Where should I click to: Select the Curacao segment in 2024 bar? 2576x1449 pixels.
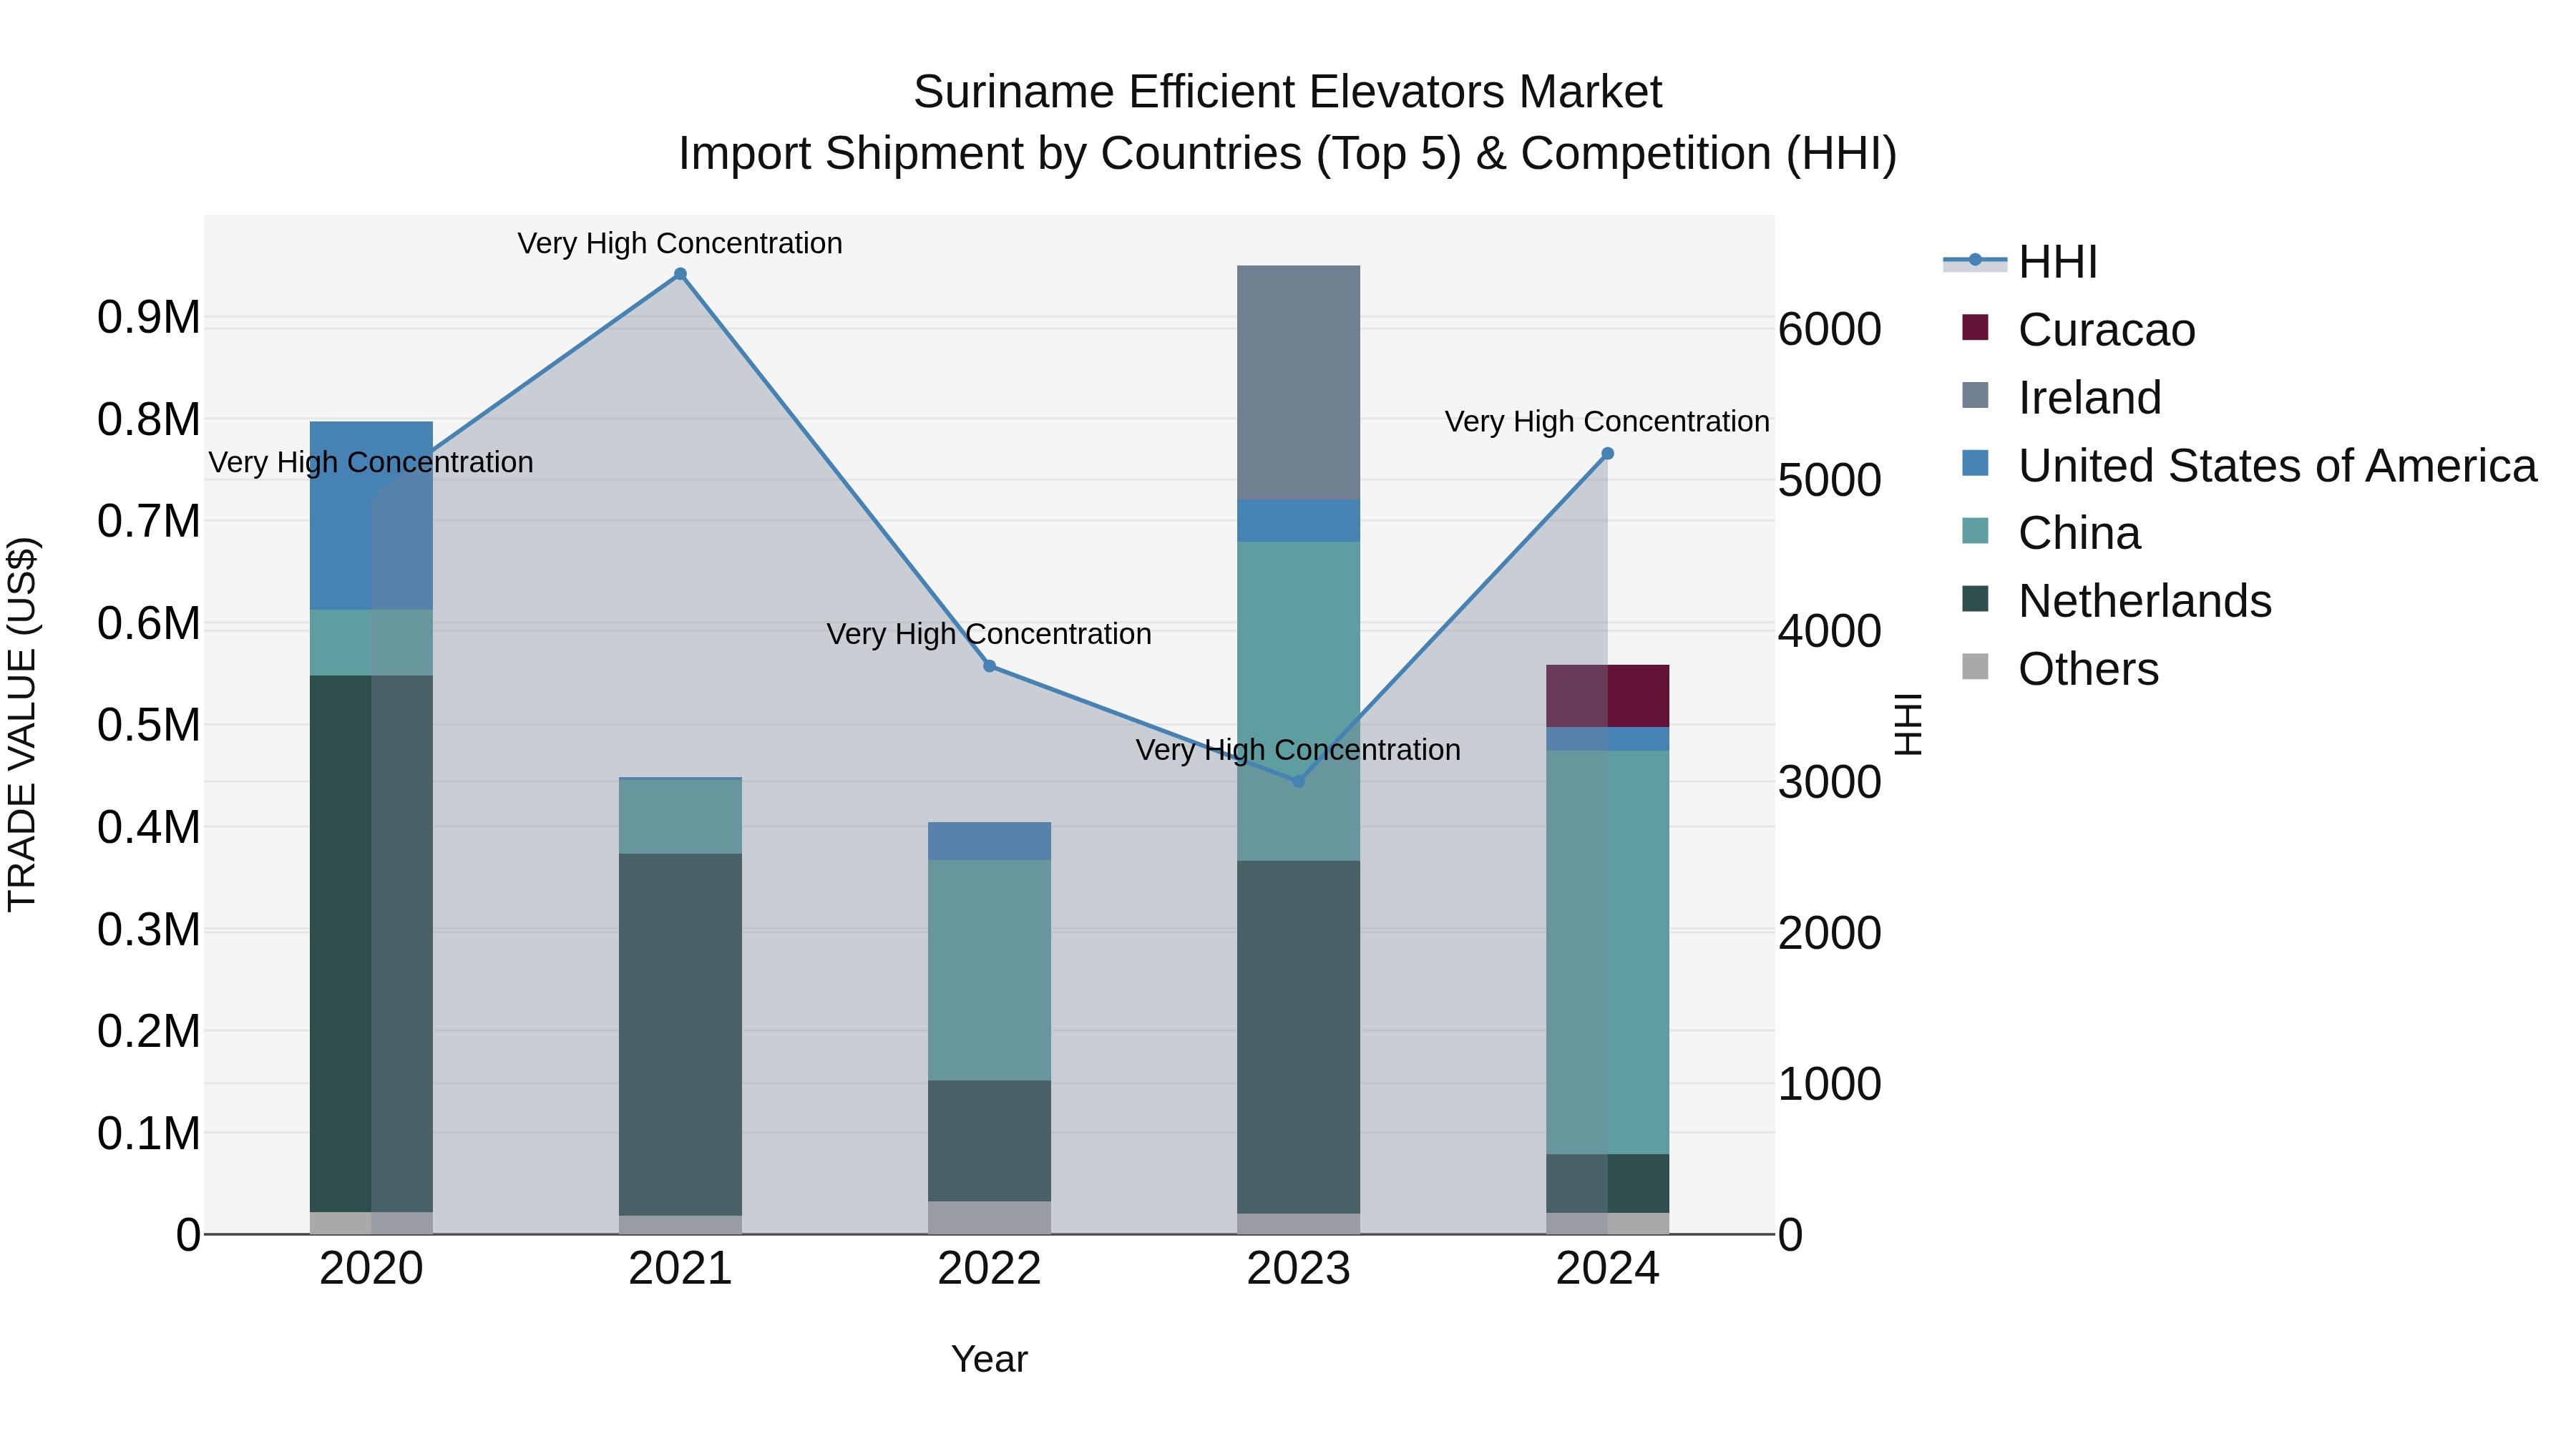tap(1608, 696)
